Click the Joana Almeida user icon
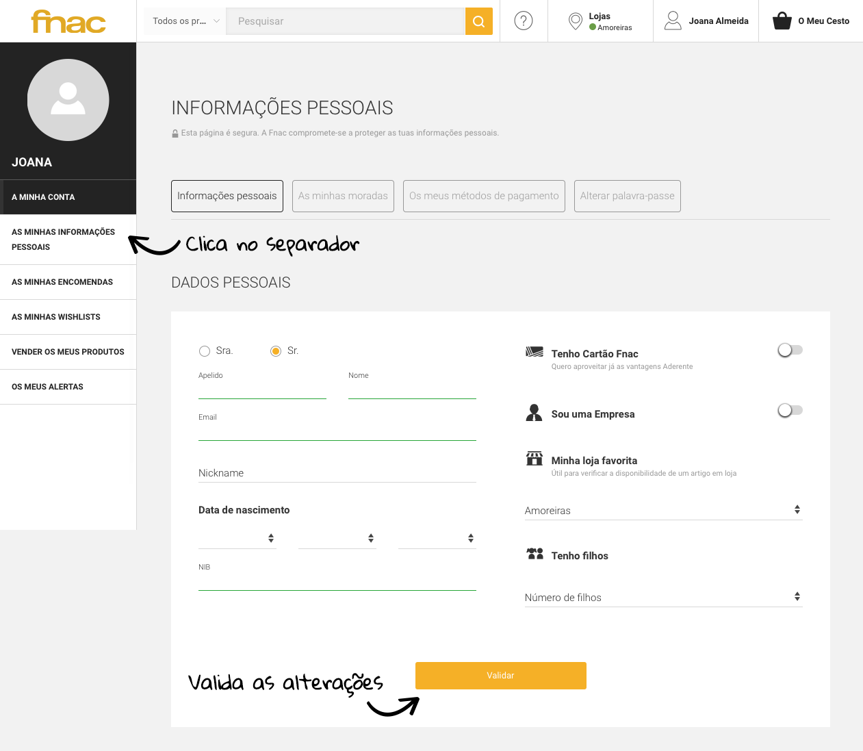The image size is (863, 751). pos(673,21)
